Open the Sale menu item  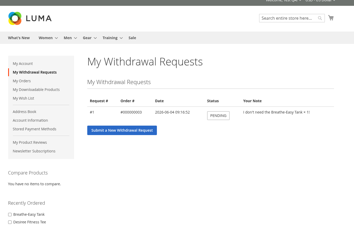(132, 38)
